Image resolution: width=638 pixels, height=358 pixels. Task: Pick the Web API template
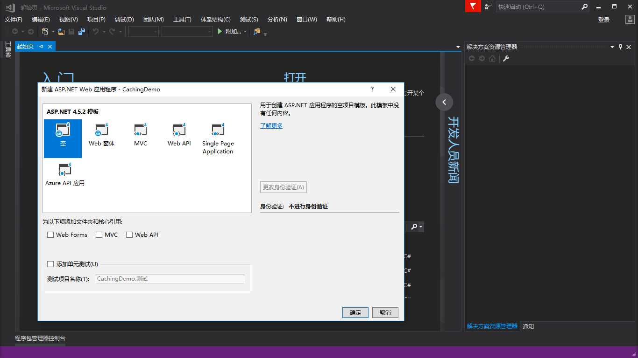pyautogui.click(x=179, y=136)
